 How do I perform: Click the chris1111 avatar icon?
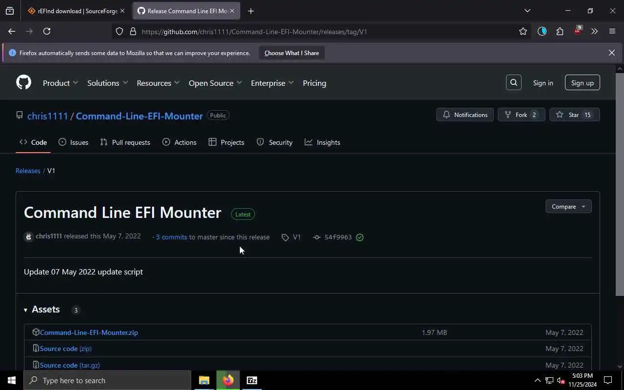tap(29, 237)
